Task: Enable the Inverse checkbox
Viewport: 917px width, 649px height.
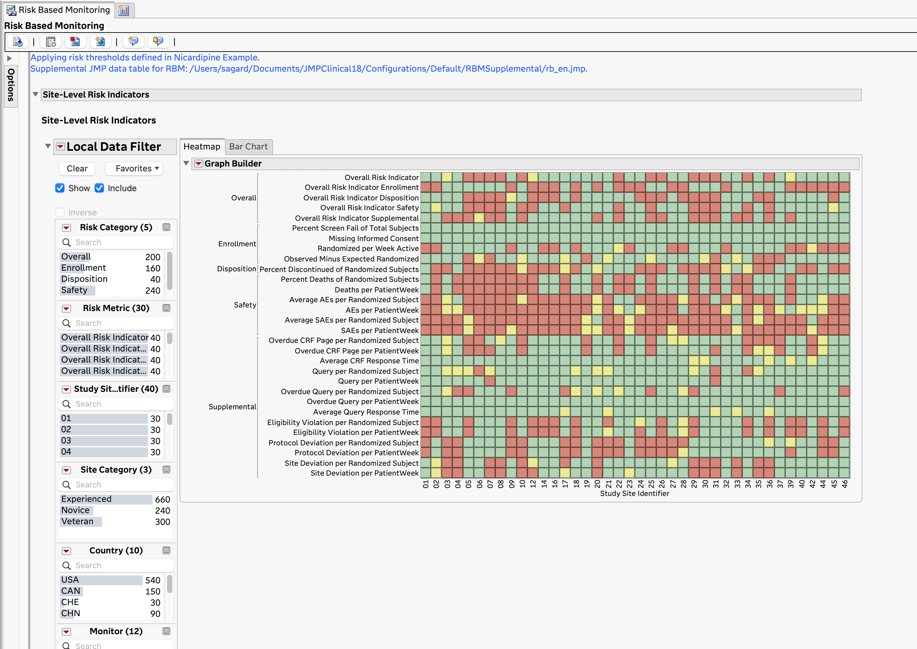Action: click(x=60, y=212)
